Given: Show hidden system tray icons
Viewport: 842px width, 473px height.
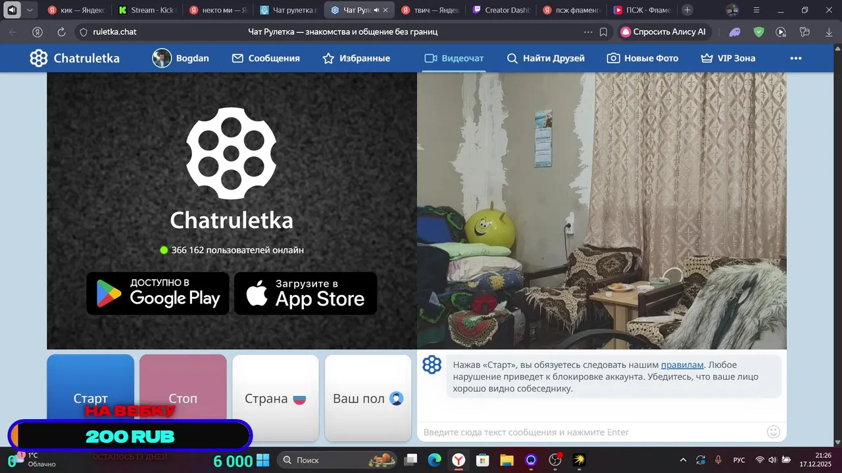Looking at the screenshot, I should pyautogui.click(x=683, y=460).
